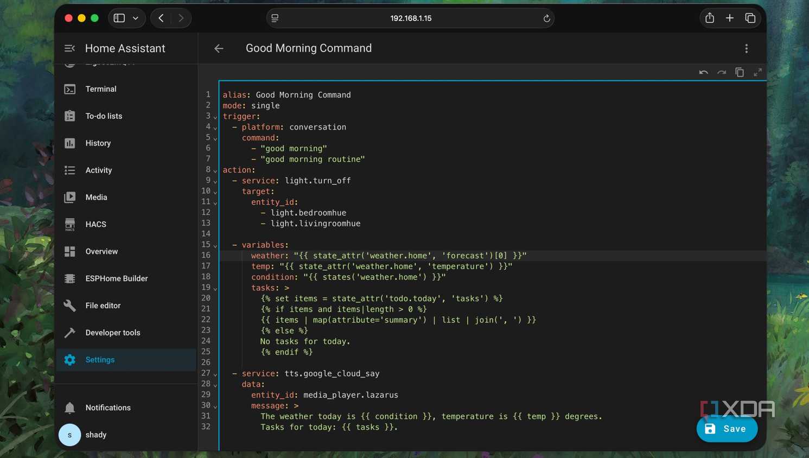Fold the message block on line 30
809x458 pixels.
pos(215,406)
